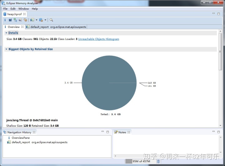Click inside the Notes text area
Viewport: 225px width, 166px height.
click(166, 145)
